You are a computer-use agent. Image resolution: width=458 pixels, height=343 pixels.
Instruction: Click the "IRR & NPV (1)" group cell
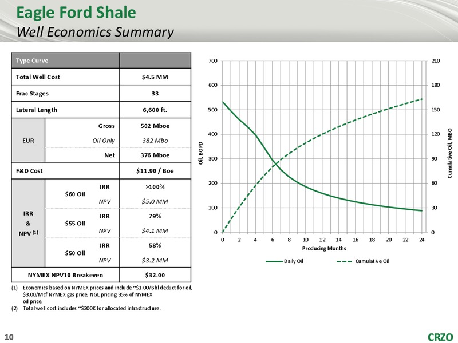28,223
